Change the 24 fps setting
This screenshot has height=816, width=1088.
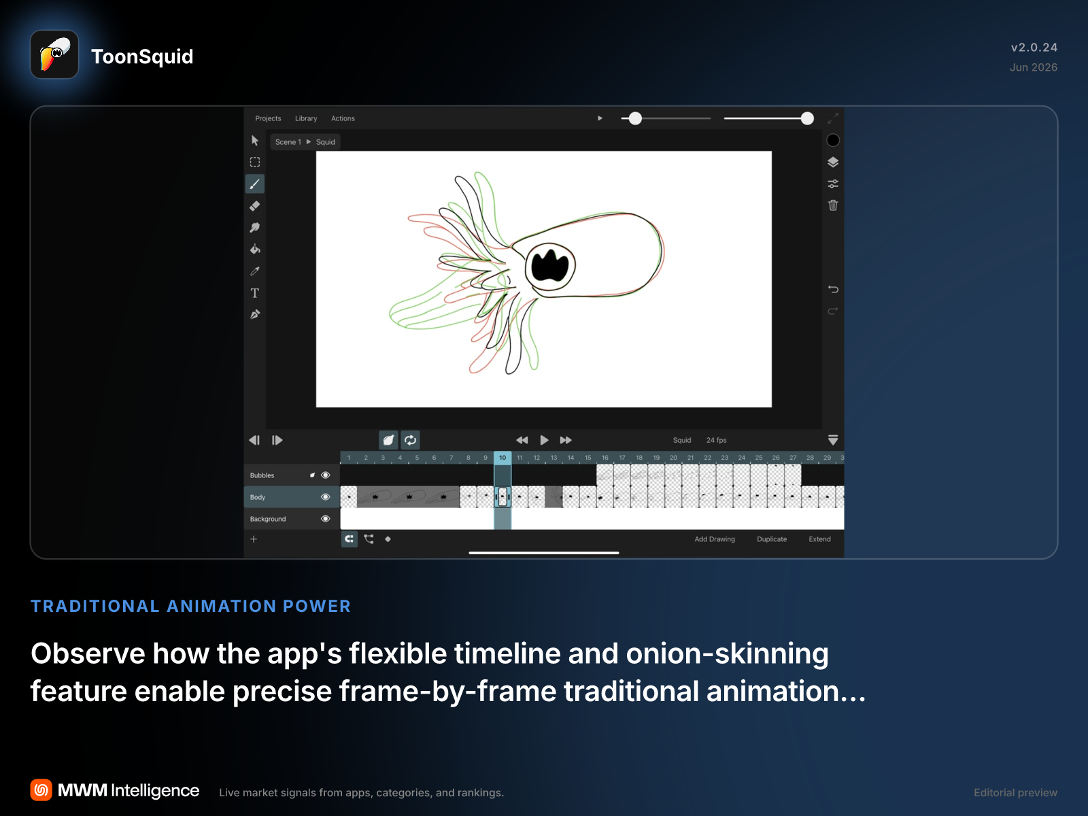716,441
